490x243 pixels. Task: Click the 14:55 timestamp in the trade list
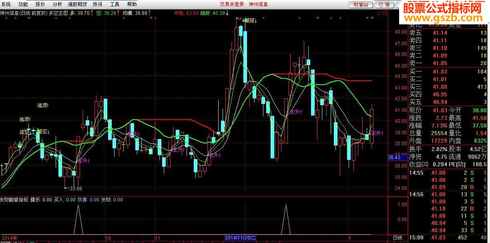[416, 173]
